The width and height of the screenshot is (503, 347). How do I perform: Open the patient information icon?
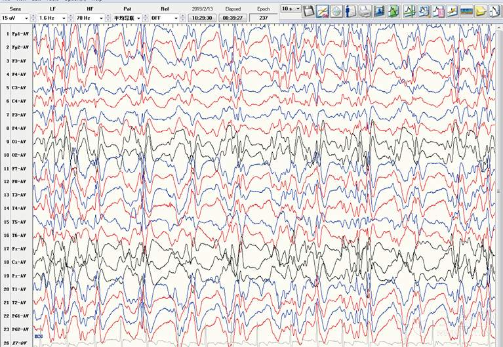351,11
